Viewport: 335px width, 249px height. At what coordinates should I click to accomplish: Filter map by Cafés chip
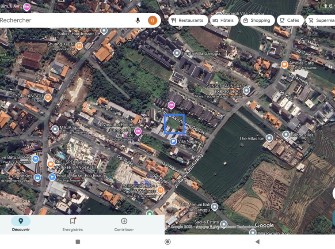tap(289, 20)
